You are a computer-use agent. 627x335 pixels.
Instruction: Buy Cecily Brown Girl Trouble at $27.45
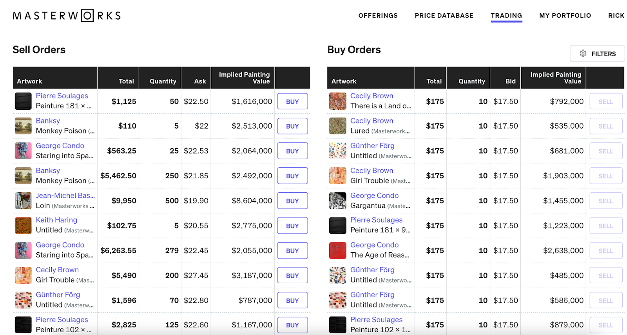[292, 275]
